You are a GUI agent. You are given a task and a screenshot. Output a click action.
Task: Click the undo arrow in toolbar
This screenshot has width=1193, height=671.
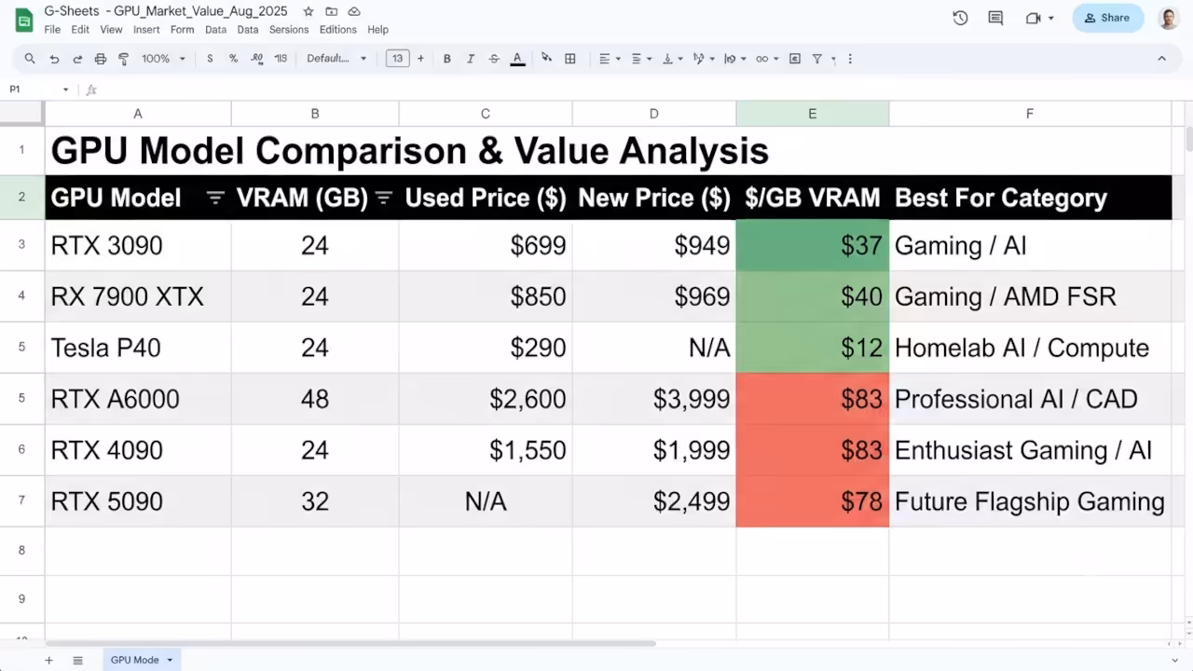tap(54, 59)
